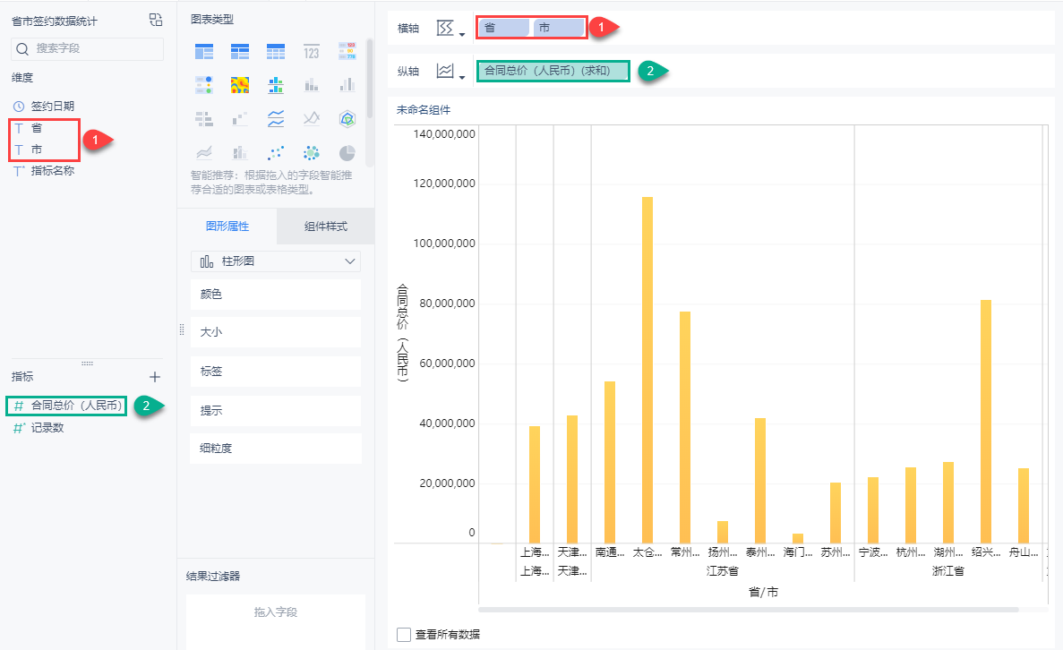
Task: Select the partitioned line chart type
Action: coord(276,119)
